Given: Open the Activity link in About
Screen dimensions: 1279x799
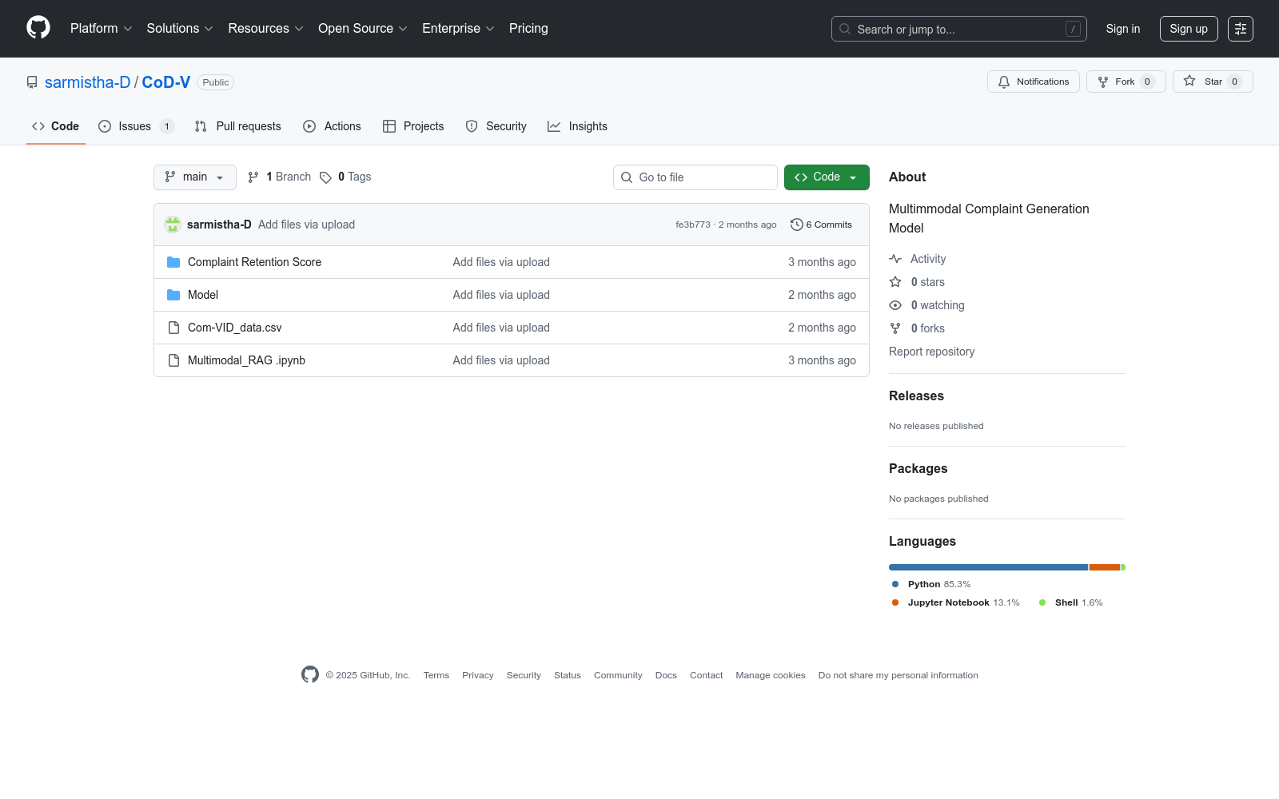Looking at the screenshot, I should tap(918, 259).
